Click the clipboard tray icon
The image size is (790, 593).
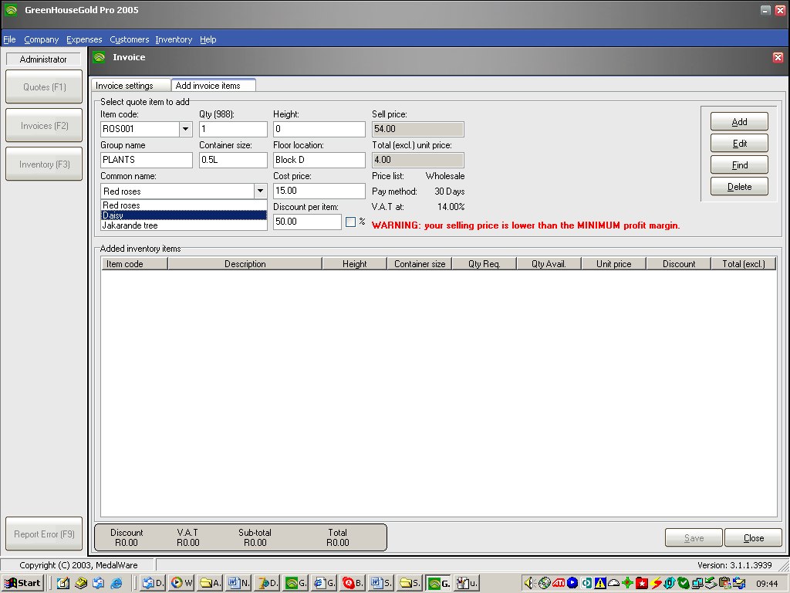click(x=724, y=583)
